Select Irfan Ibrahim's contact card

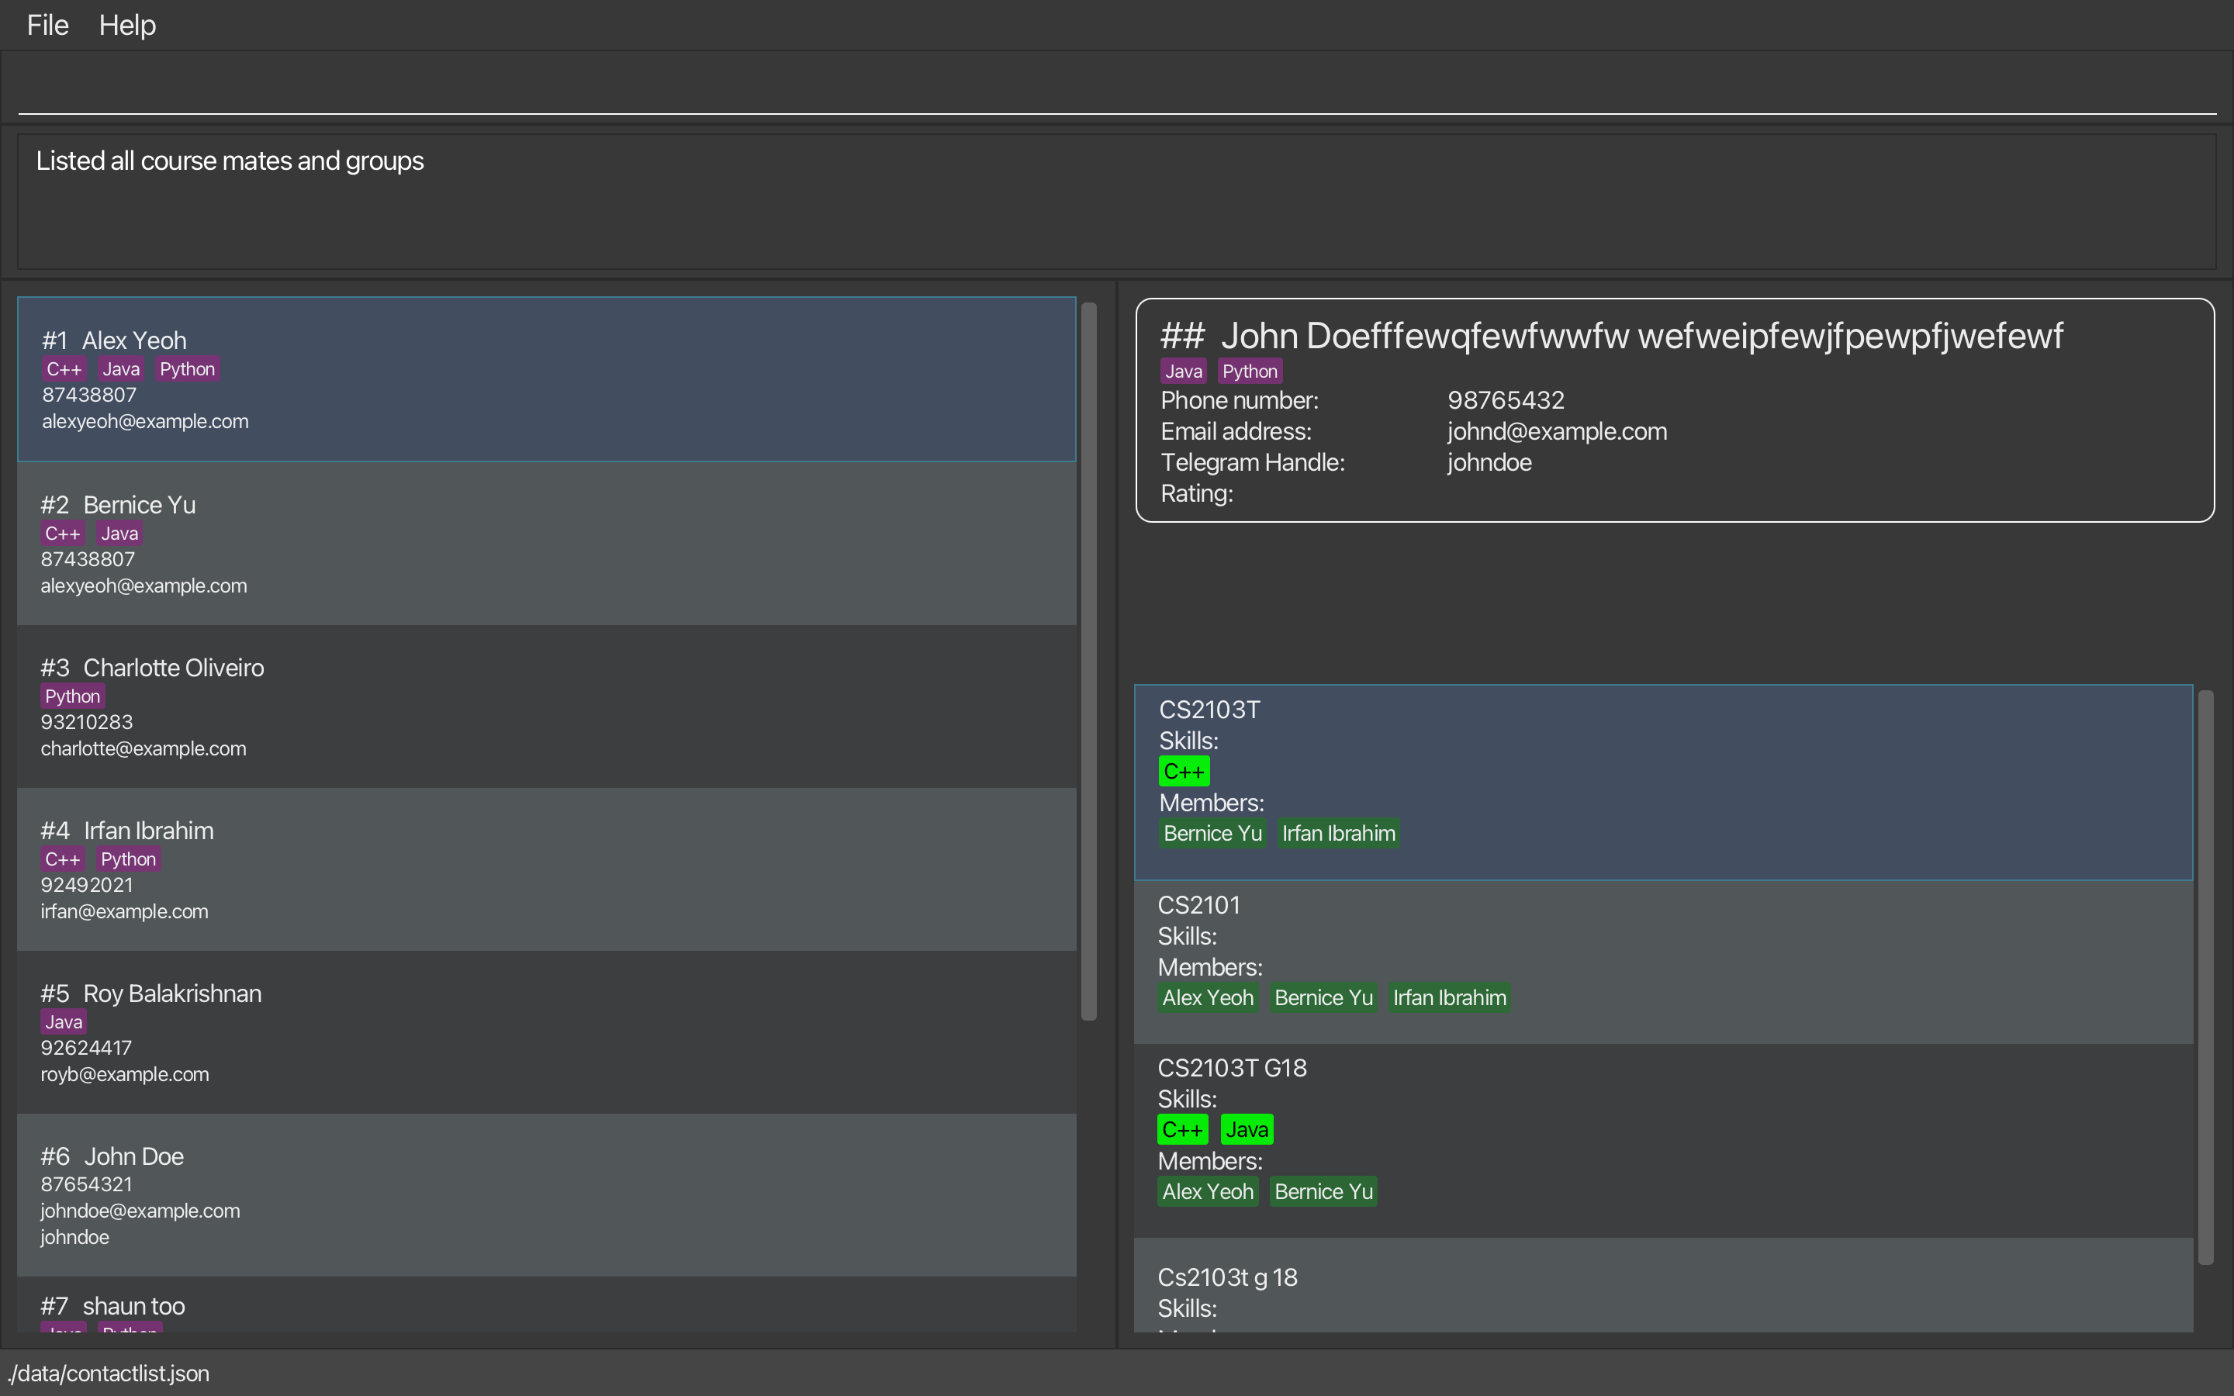[x=547, y=869]
